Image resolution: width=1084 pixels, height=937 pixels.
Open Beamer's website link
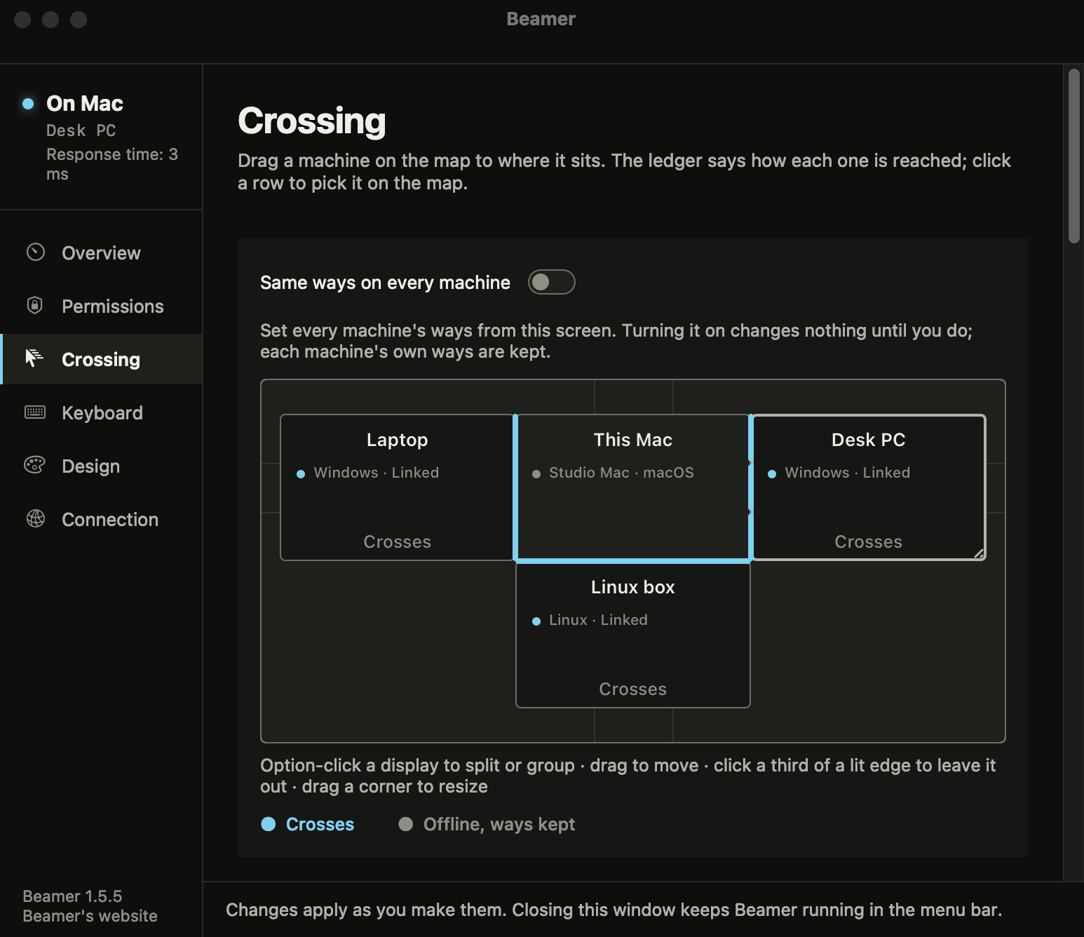tap(90, 916)
